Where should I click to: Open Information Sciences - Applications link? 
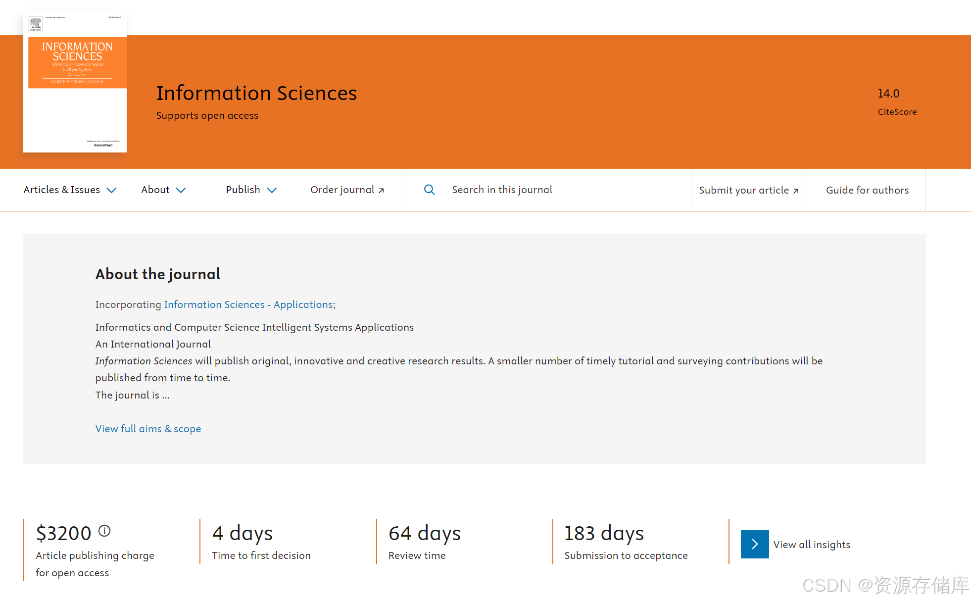click(248, 304)
